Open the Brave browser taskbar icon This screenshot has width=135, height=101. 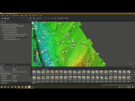click(x=15, y=87)
